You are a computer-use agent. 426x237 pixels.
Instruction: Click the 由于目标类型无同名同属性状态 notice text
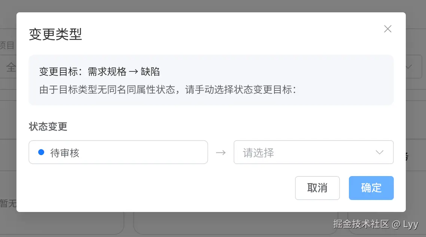point(107,89)
